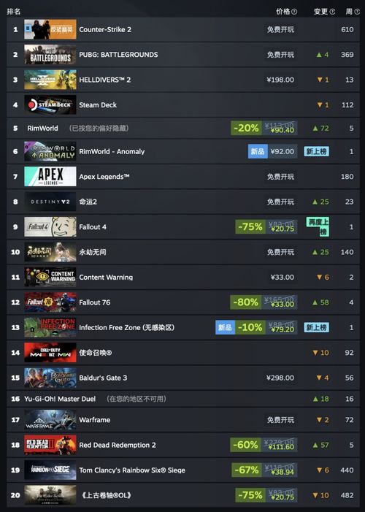The image size is (365, 512).
Task: Click the 变更 column help icon
Action: [x=332, y=12]
